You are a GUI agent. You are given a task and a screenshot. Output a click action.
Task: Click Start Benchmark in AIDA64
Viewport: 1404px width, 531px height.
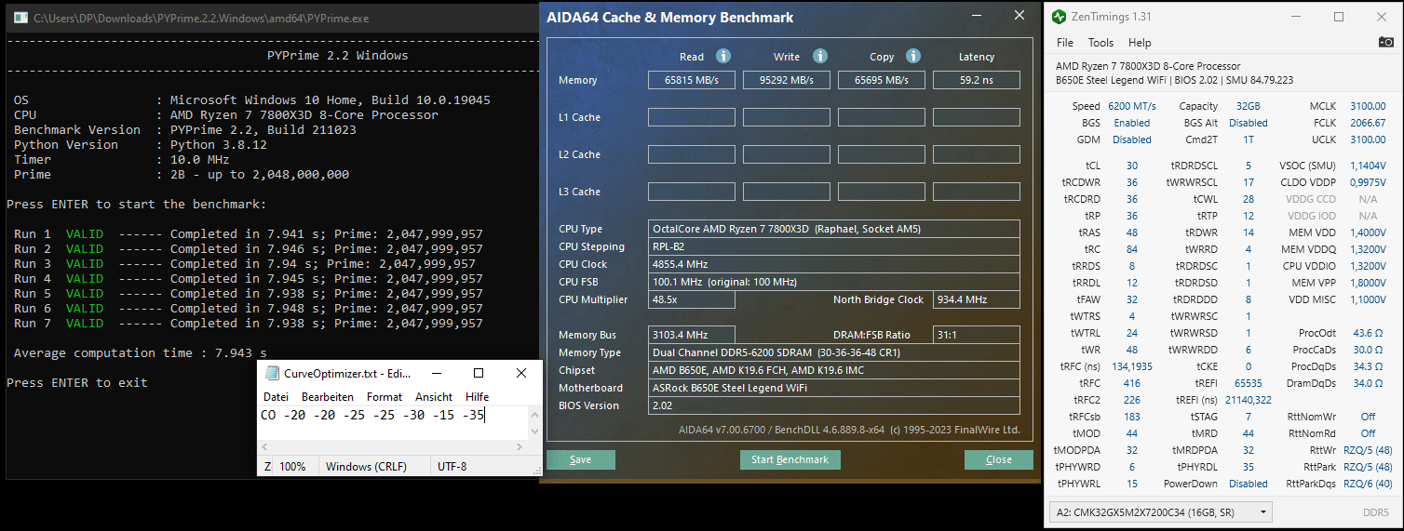coord(790,459)
